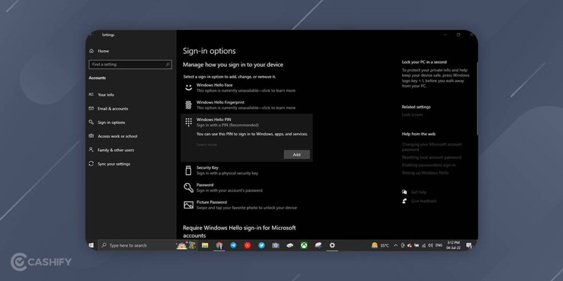Select Sign-in options in sidebar
Viewport: 563px width, 281px height.
point(107,122)
